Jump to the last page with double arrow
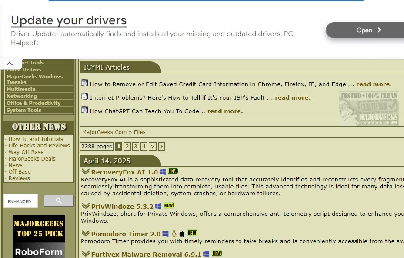404x258 pixels. click(161, 147)
